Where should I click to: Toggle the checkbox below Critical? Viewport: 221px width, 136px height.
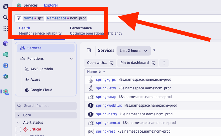[x=18, y=135]
